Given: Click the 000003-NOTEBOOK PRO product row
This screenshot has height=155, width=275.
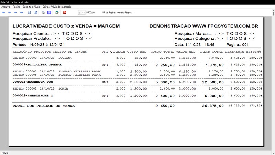Looking at the screenshot, I should coord(33,82).
